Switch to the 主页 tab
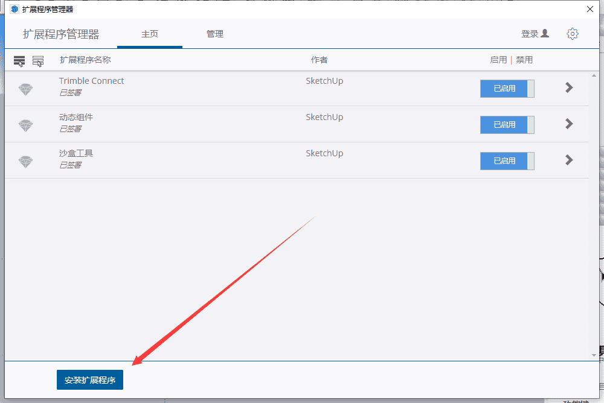Image resolution: width=604 pixels, height=403 pixels. 149,34
